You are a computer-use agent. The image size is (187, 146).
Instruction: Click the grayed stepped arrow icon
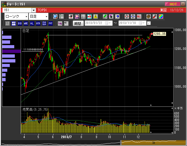pyautogui.click(x=66, y=24)
